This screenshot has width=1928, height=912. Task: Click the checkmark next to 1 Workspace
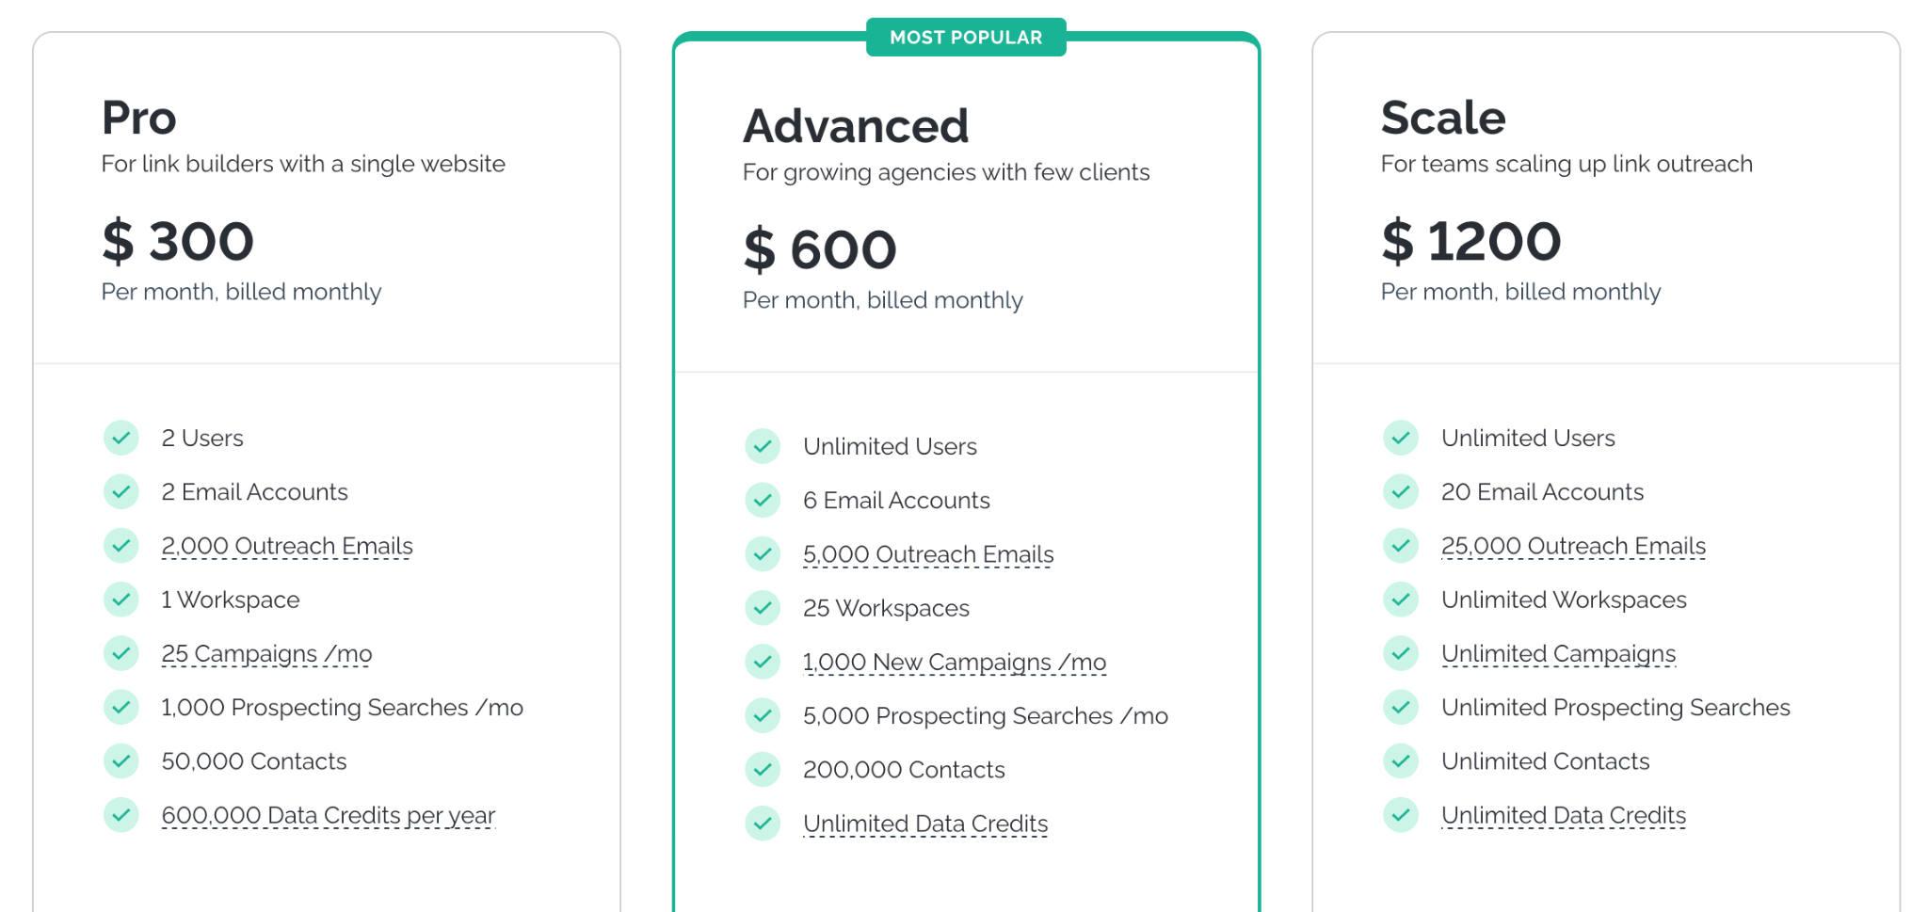(121, 600)
